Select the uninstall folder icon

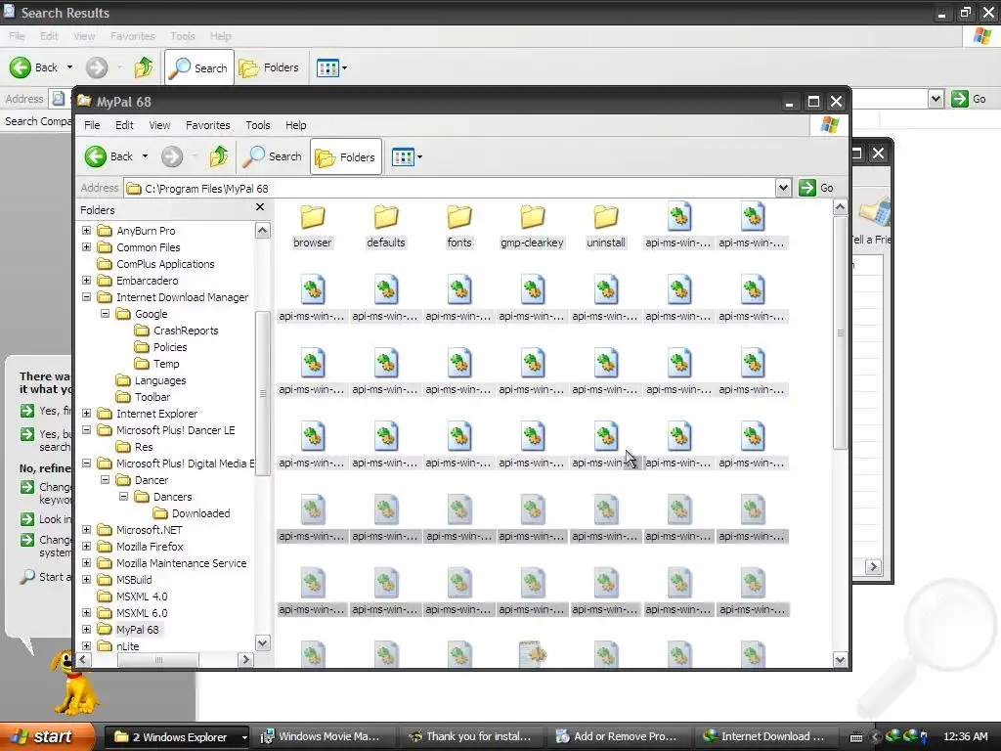606,217
